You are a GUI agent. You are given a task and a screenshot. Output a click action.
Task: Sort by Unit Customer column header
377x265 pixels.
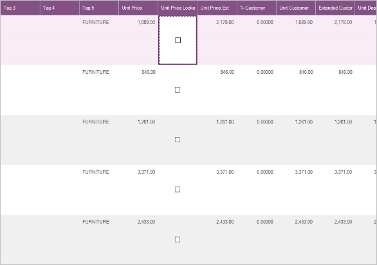pos(296,8)
